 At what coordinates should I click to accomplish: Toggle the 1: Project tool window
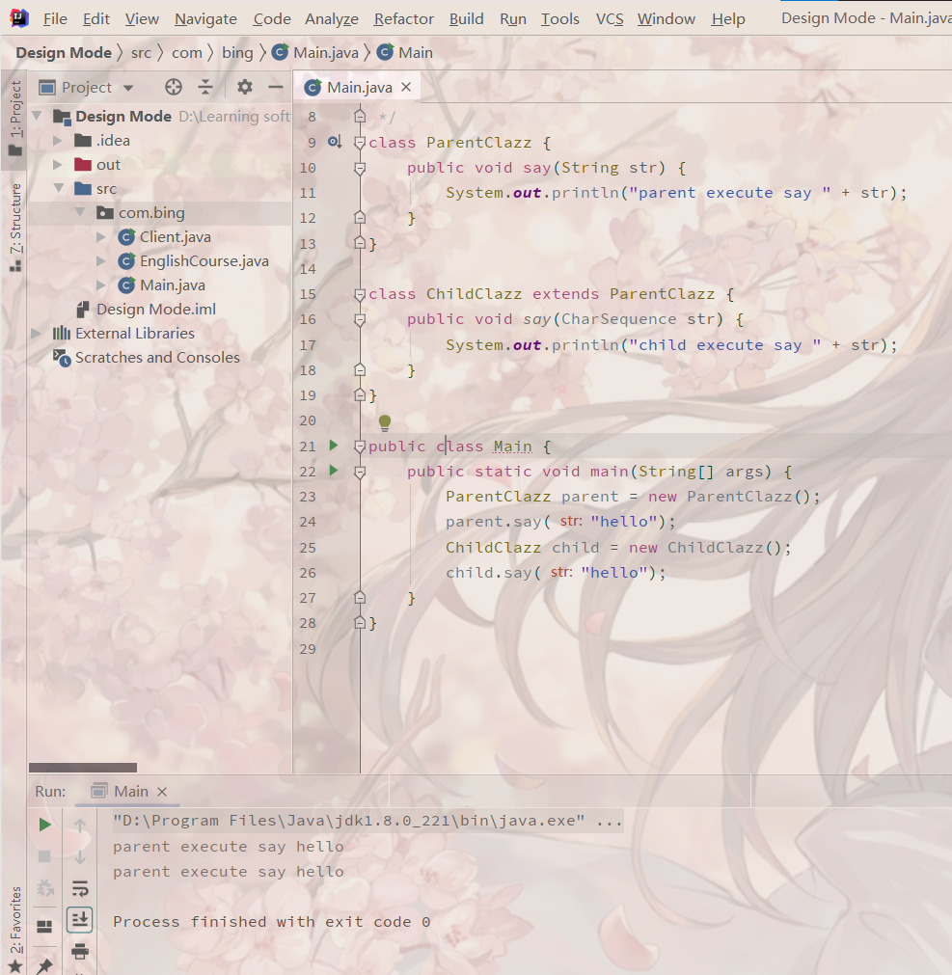(x=14, y=119)
